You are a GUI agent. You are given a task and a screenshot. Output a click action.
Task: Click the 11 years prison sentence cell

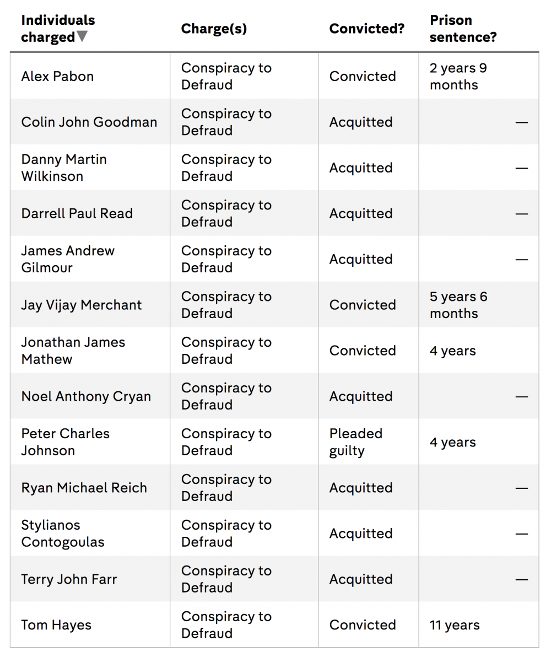coord(455,625)
